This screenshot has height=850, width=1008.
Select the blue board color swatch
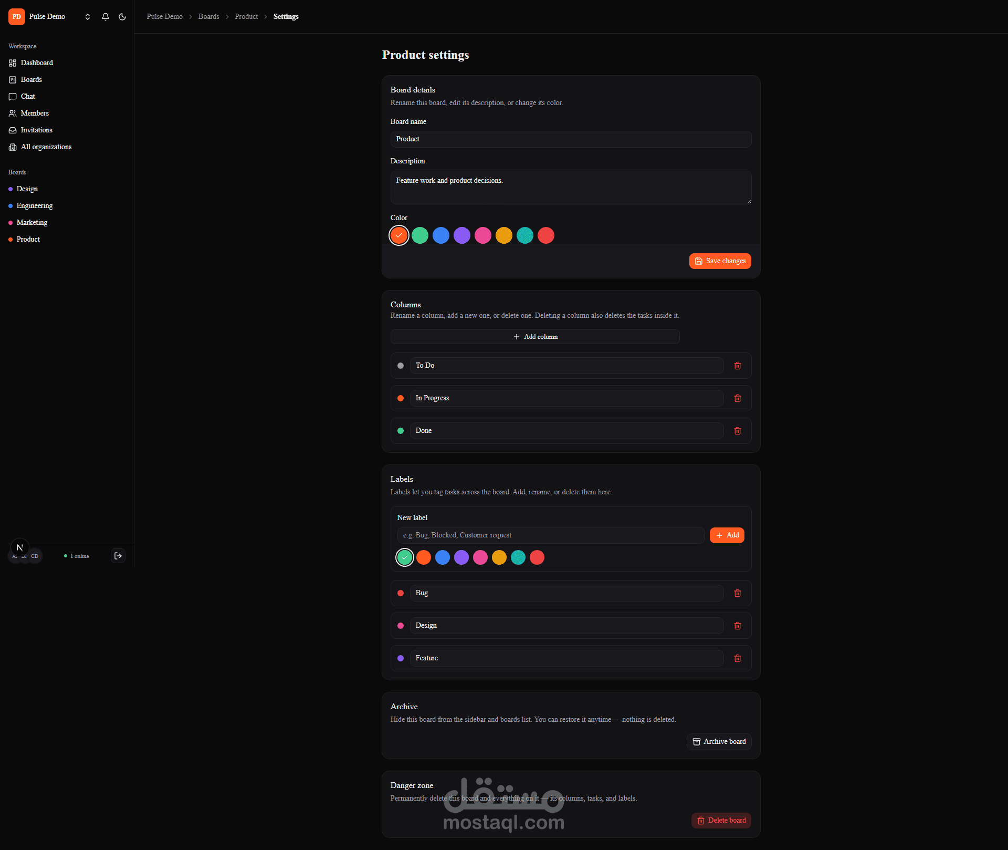[x=441, y=235]
